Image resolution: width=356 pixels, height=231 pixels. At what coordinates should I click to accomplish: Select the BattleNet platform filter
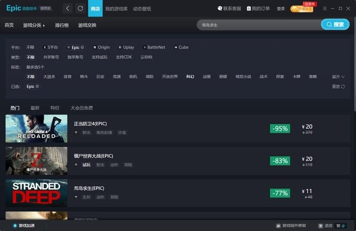[154, 47]
